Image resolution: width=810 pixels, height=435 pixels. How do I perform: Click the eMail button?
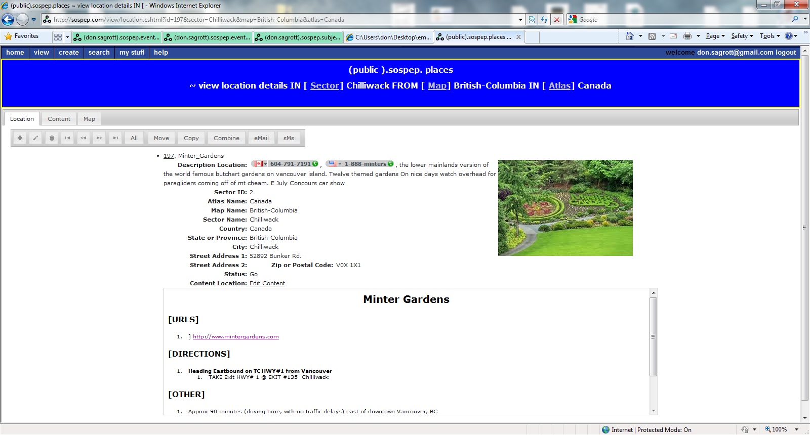[x=261, y=138]
